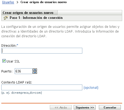Click the wizard wand icon beside Paso 1

coord(6,18)
